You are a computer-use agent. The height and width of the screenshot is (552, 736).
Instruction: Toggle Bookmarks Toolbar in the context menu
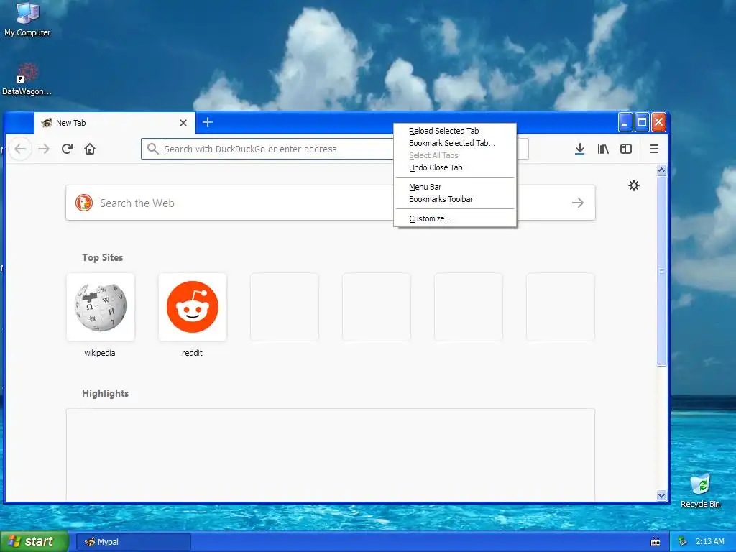(x=455, y=199)
